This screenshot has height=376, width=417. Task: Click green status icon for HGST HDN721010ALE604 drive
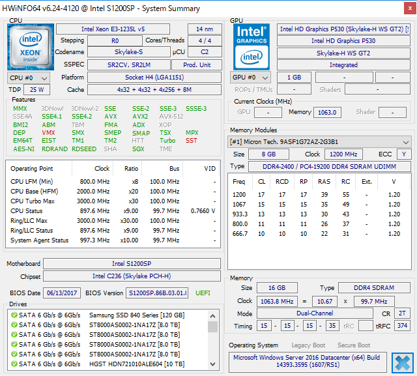(x=14, y=364)
